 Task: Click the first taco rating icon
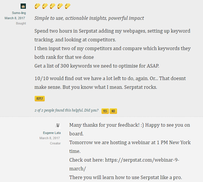pos(37,6)
